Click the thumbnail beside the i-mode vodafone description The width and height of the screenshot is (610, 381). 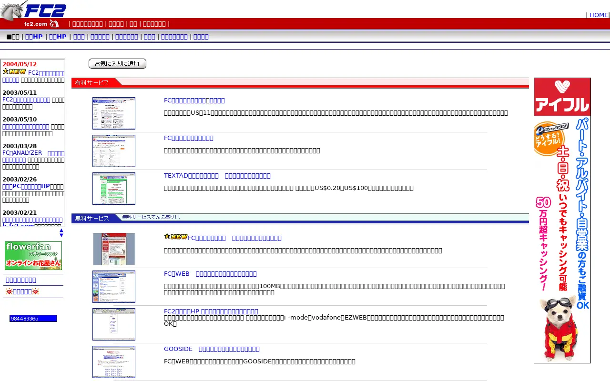(x=114, y=324)
